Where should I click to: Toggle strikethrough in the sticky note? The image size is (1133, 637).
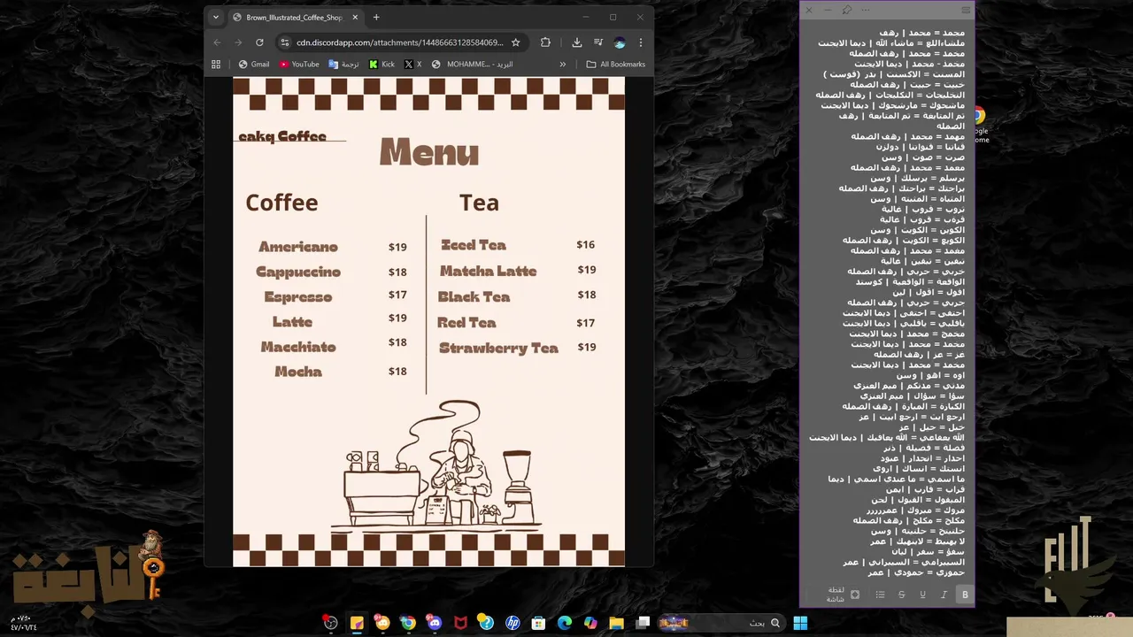pos(901,595)
